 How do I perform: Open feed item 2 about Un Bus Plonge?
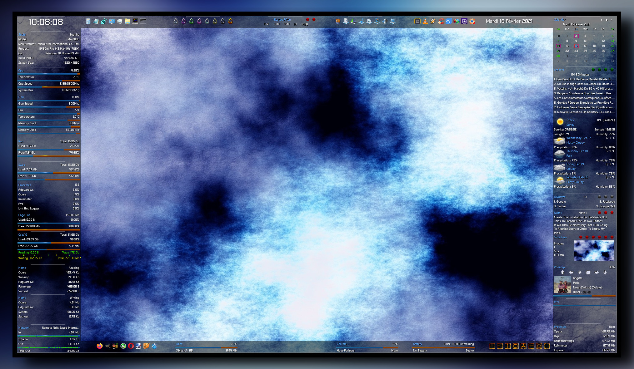pyautogui.click(x=584, y=84)
